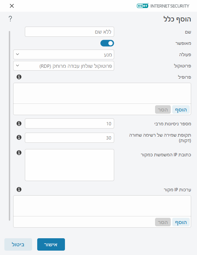Image resolution: width=197 pixels, height=255 pixels.
Task: Click the מספר ניסיונות מרבי label
Action: coord(173,124)
